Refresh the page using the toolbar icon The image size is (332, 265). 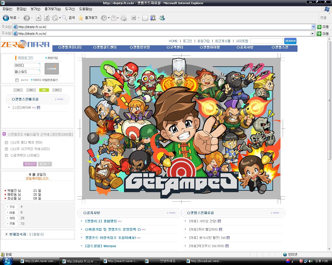tap(47, 18)
